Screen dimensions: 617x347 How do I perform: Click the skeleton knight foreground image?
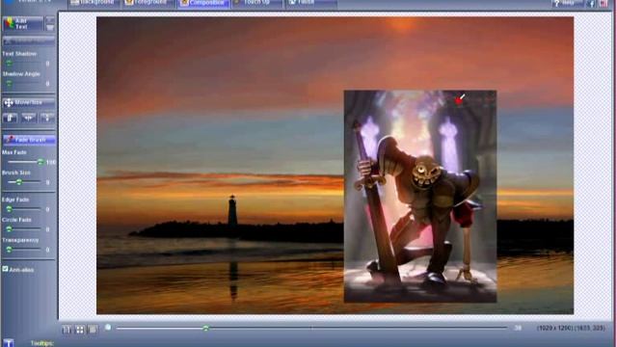point(420,197)
